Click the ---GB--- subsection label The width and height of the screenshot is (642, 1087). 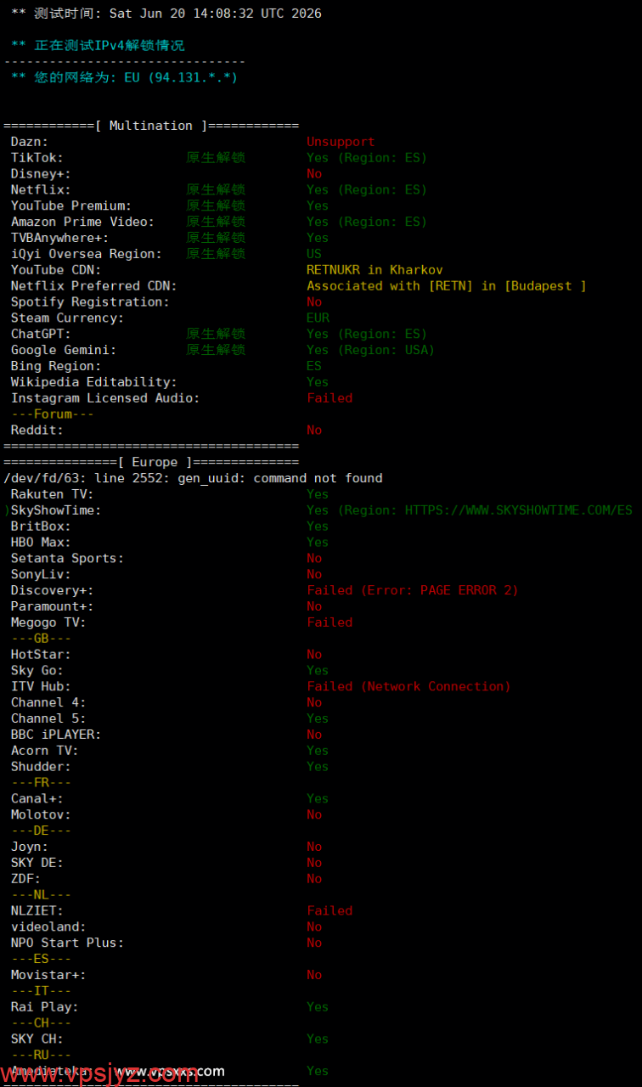click(x=41, y=639)
